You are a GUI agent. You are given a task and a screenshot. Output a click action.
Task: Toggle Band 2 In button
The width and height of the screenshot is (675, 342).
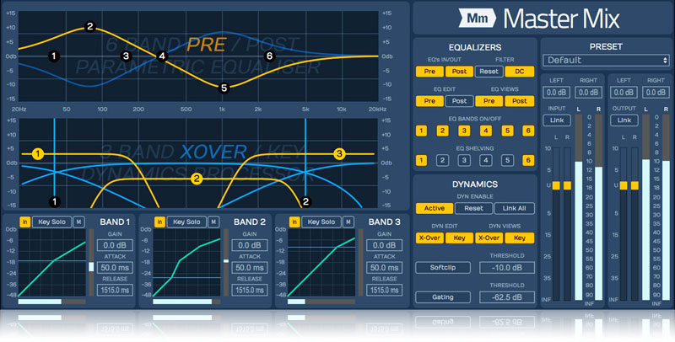tap(159, 222)
